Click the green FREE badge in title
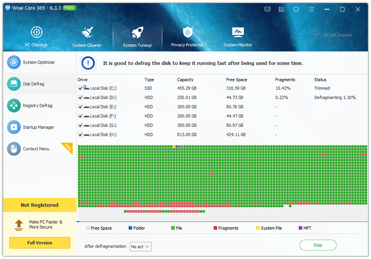Image resolution: width=371 pixels, height=259 pixels. click(69, 8)
